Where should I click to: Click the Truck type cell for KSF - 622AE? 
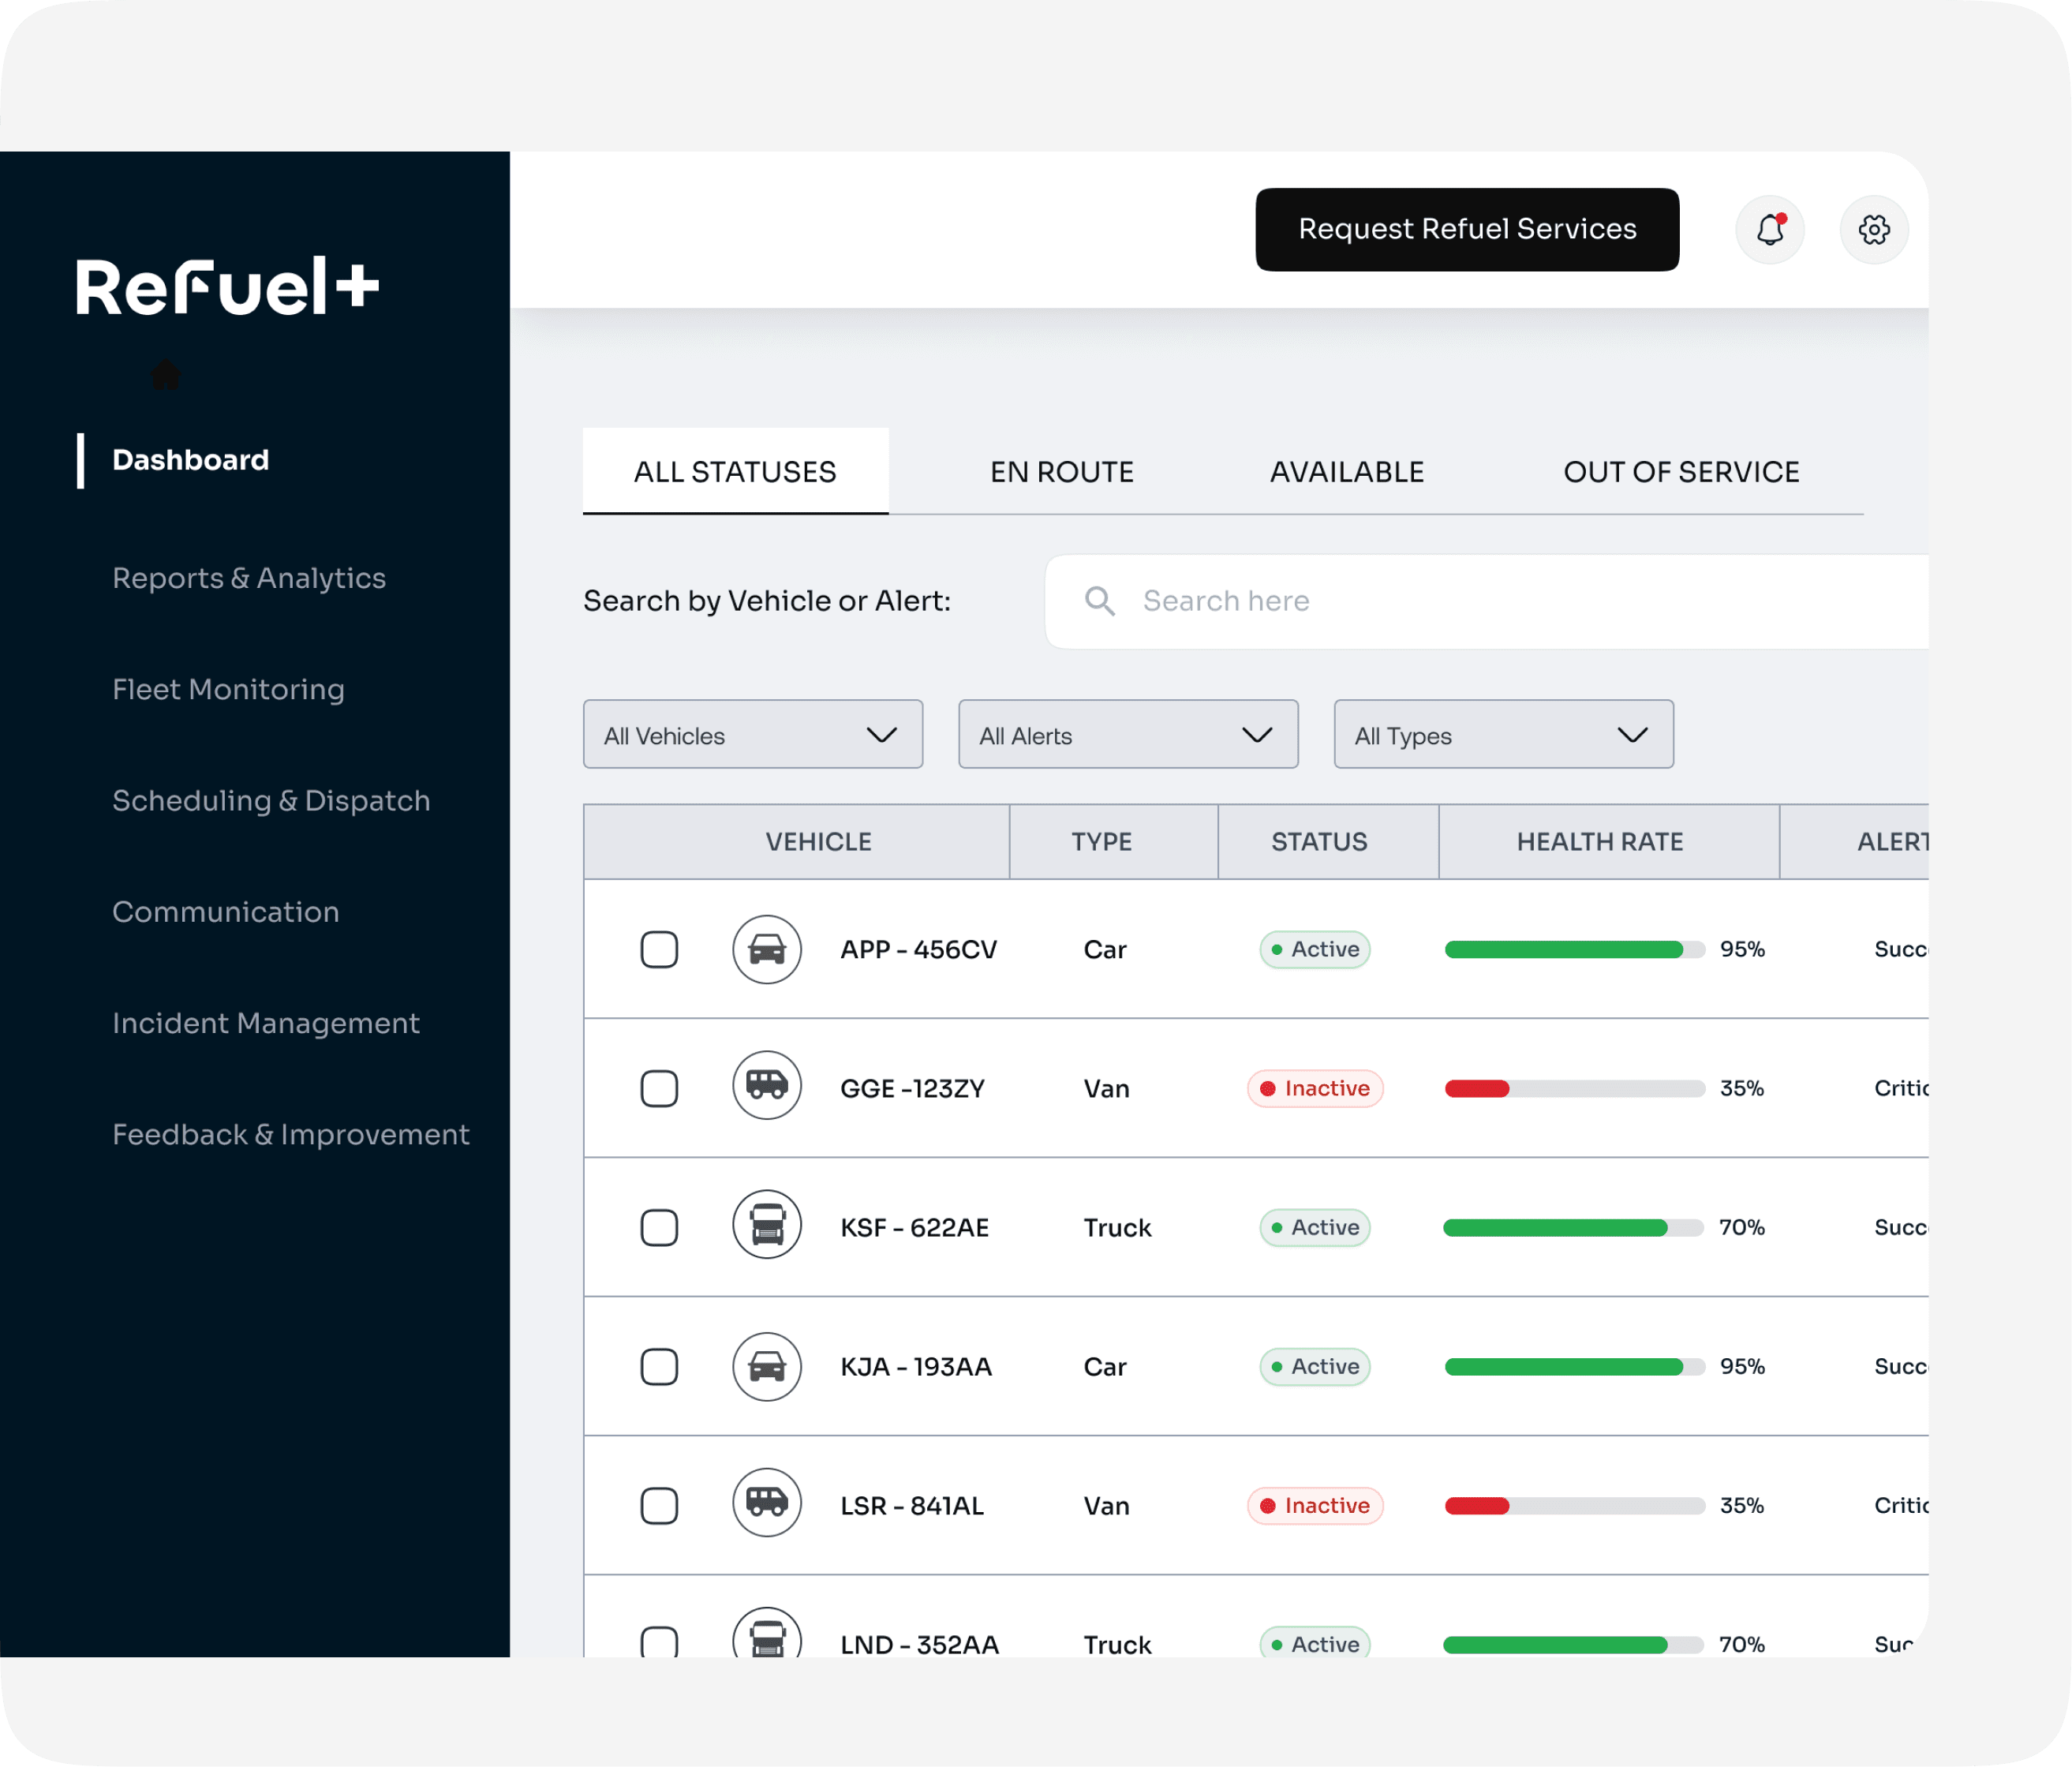click(1117, 1227)
